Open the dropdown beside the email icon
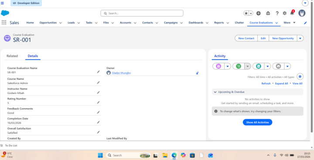314x160 pixels. (x=287, y=66)
